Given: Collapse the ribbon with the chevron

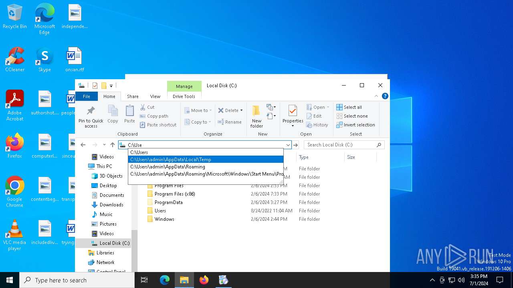Looking at the screenshot, I should (x=376, y=96).
